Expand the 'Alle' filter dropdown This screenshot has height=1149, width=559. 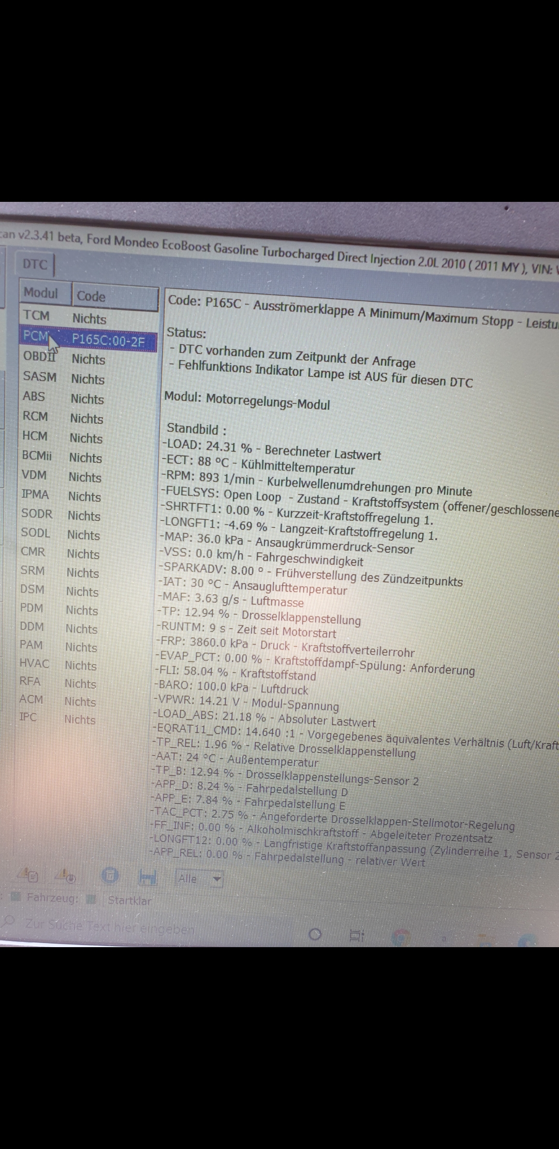[217, 879]
